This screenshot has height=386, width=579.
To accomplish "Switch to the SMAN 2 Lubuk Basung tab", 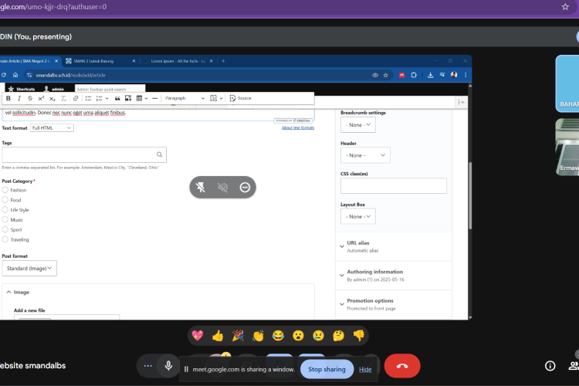I will click(x=100, y=61).
